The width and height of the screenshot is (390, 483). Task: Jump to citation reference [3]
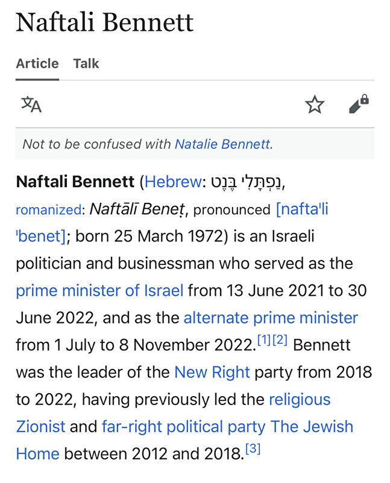click(253, 449)
